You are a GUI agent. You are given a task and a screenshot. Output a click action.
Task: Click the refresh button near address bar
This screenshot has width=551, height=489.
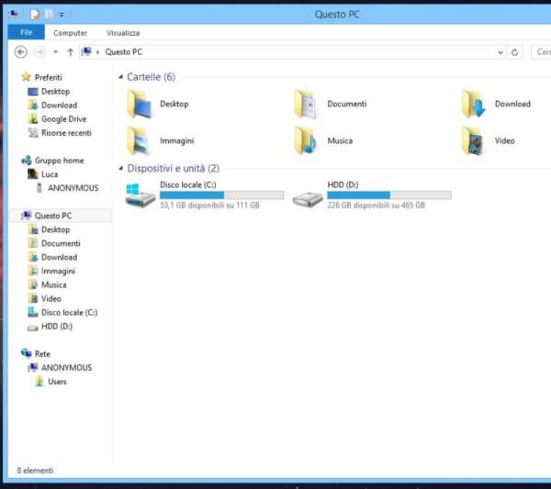515,52
